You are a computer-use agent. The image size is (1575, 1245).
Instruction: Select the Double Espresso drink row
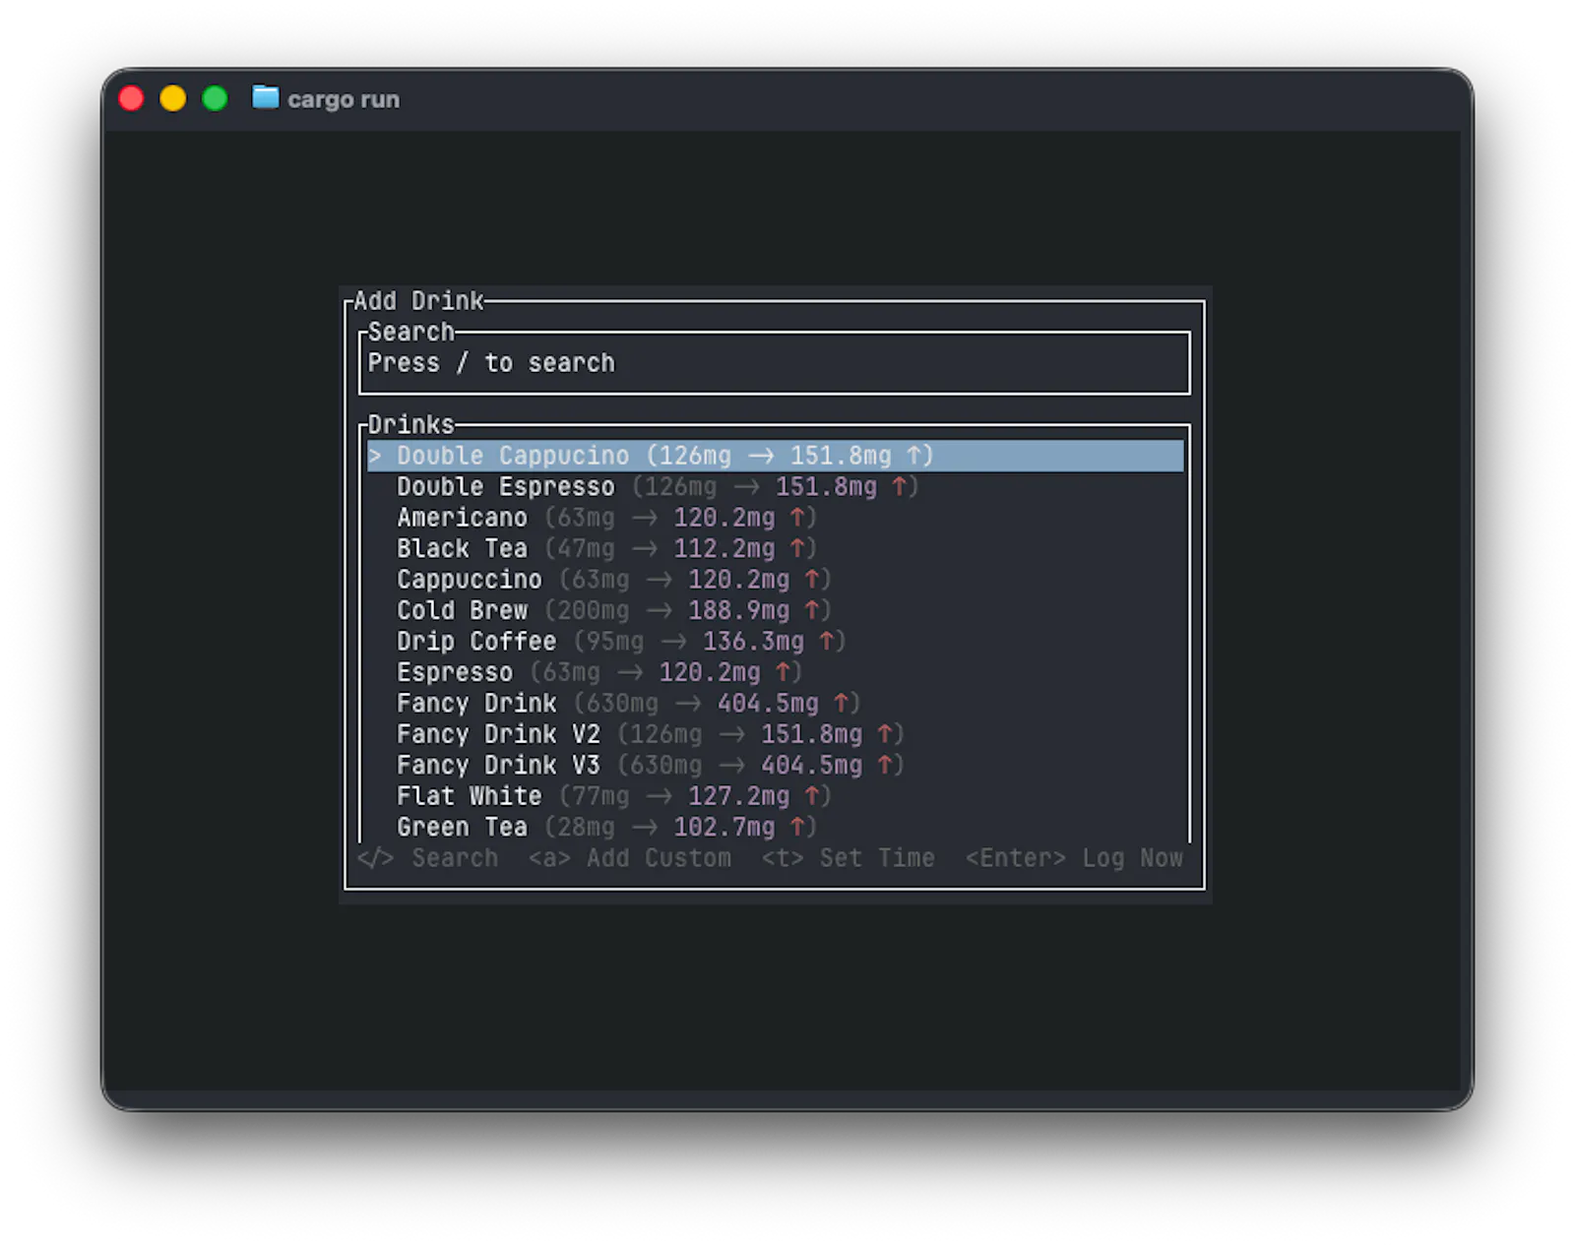(x=775, y=487)
